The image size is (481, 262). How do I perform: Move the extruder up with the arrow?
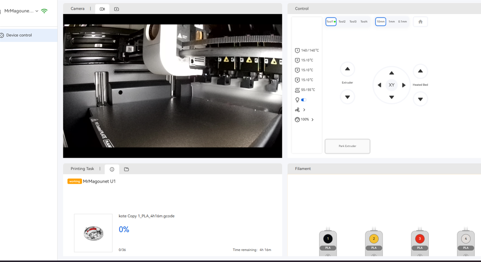point(347,69)
